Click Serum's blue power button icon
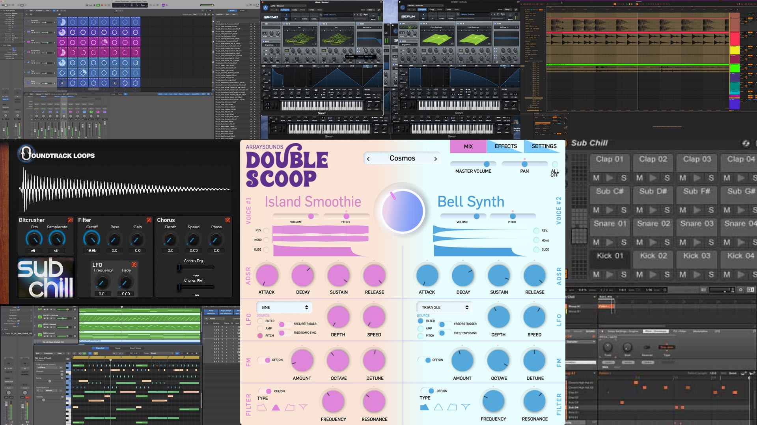 266,7
